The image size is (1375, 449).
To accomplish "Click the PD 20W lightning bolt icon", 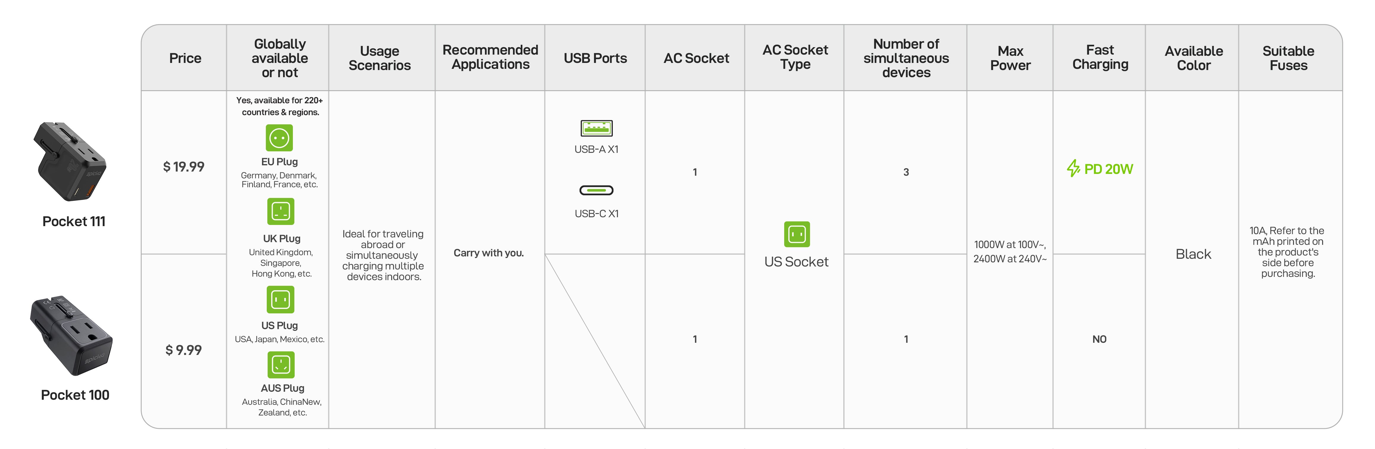I will point(1074,169).
